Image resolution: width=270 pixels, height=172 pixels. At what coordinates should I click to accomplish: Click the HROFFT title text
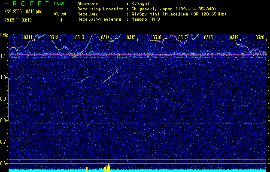click(x=27, y=3)
